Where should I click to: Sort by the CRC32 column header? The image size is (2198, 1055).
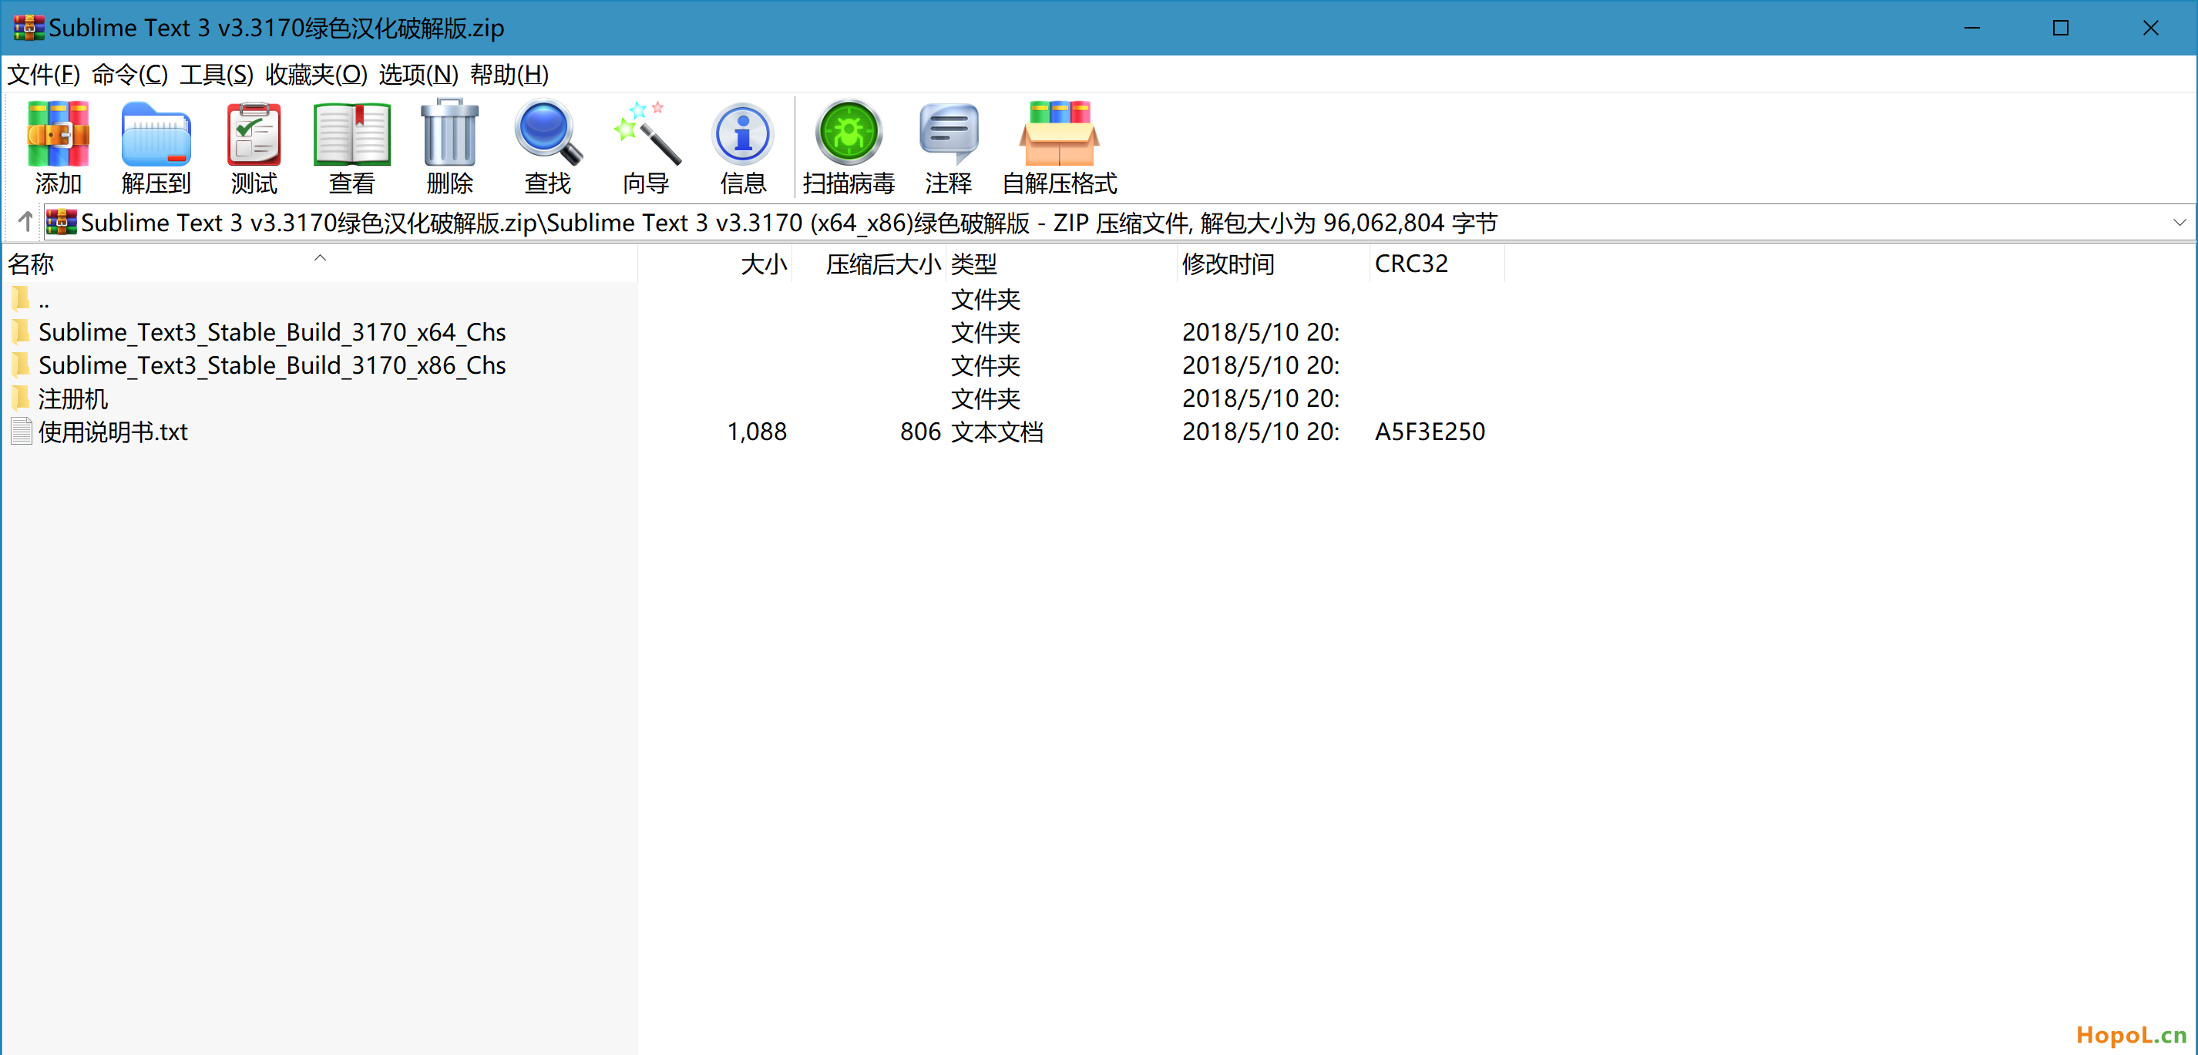pos(1437,264)
